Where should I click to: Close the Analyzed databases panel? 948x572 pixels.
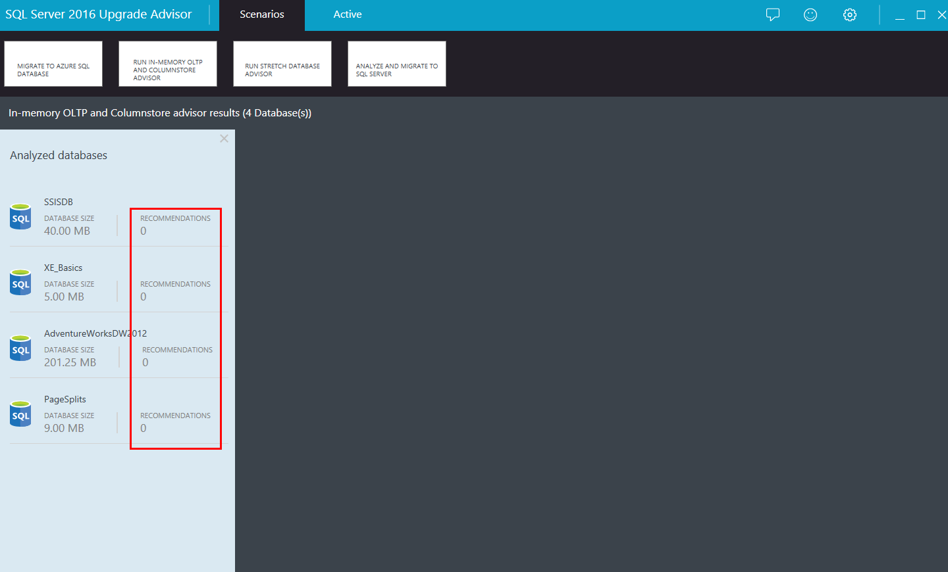coord(224,139)
